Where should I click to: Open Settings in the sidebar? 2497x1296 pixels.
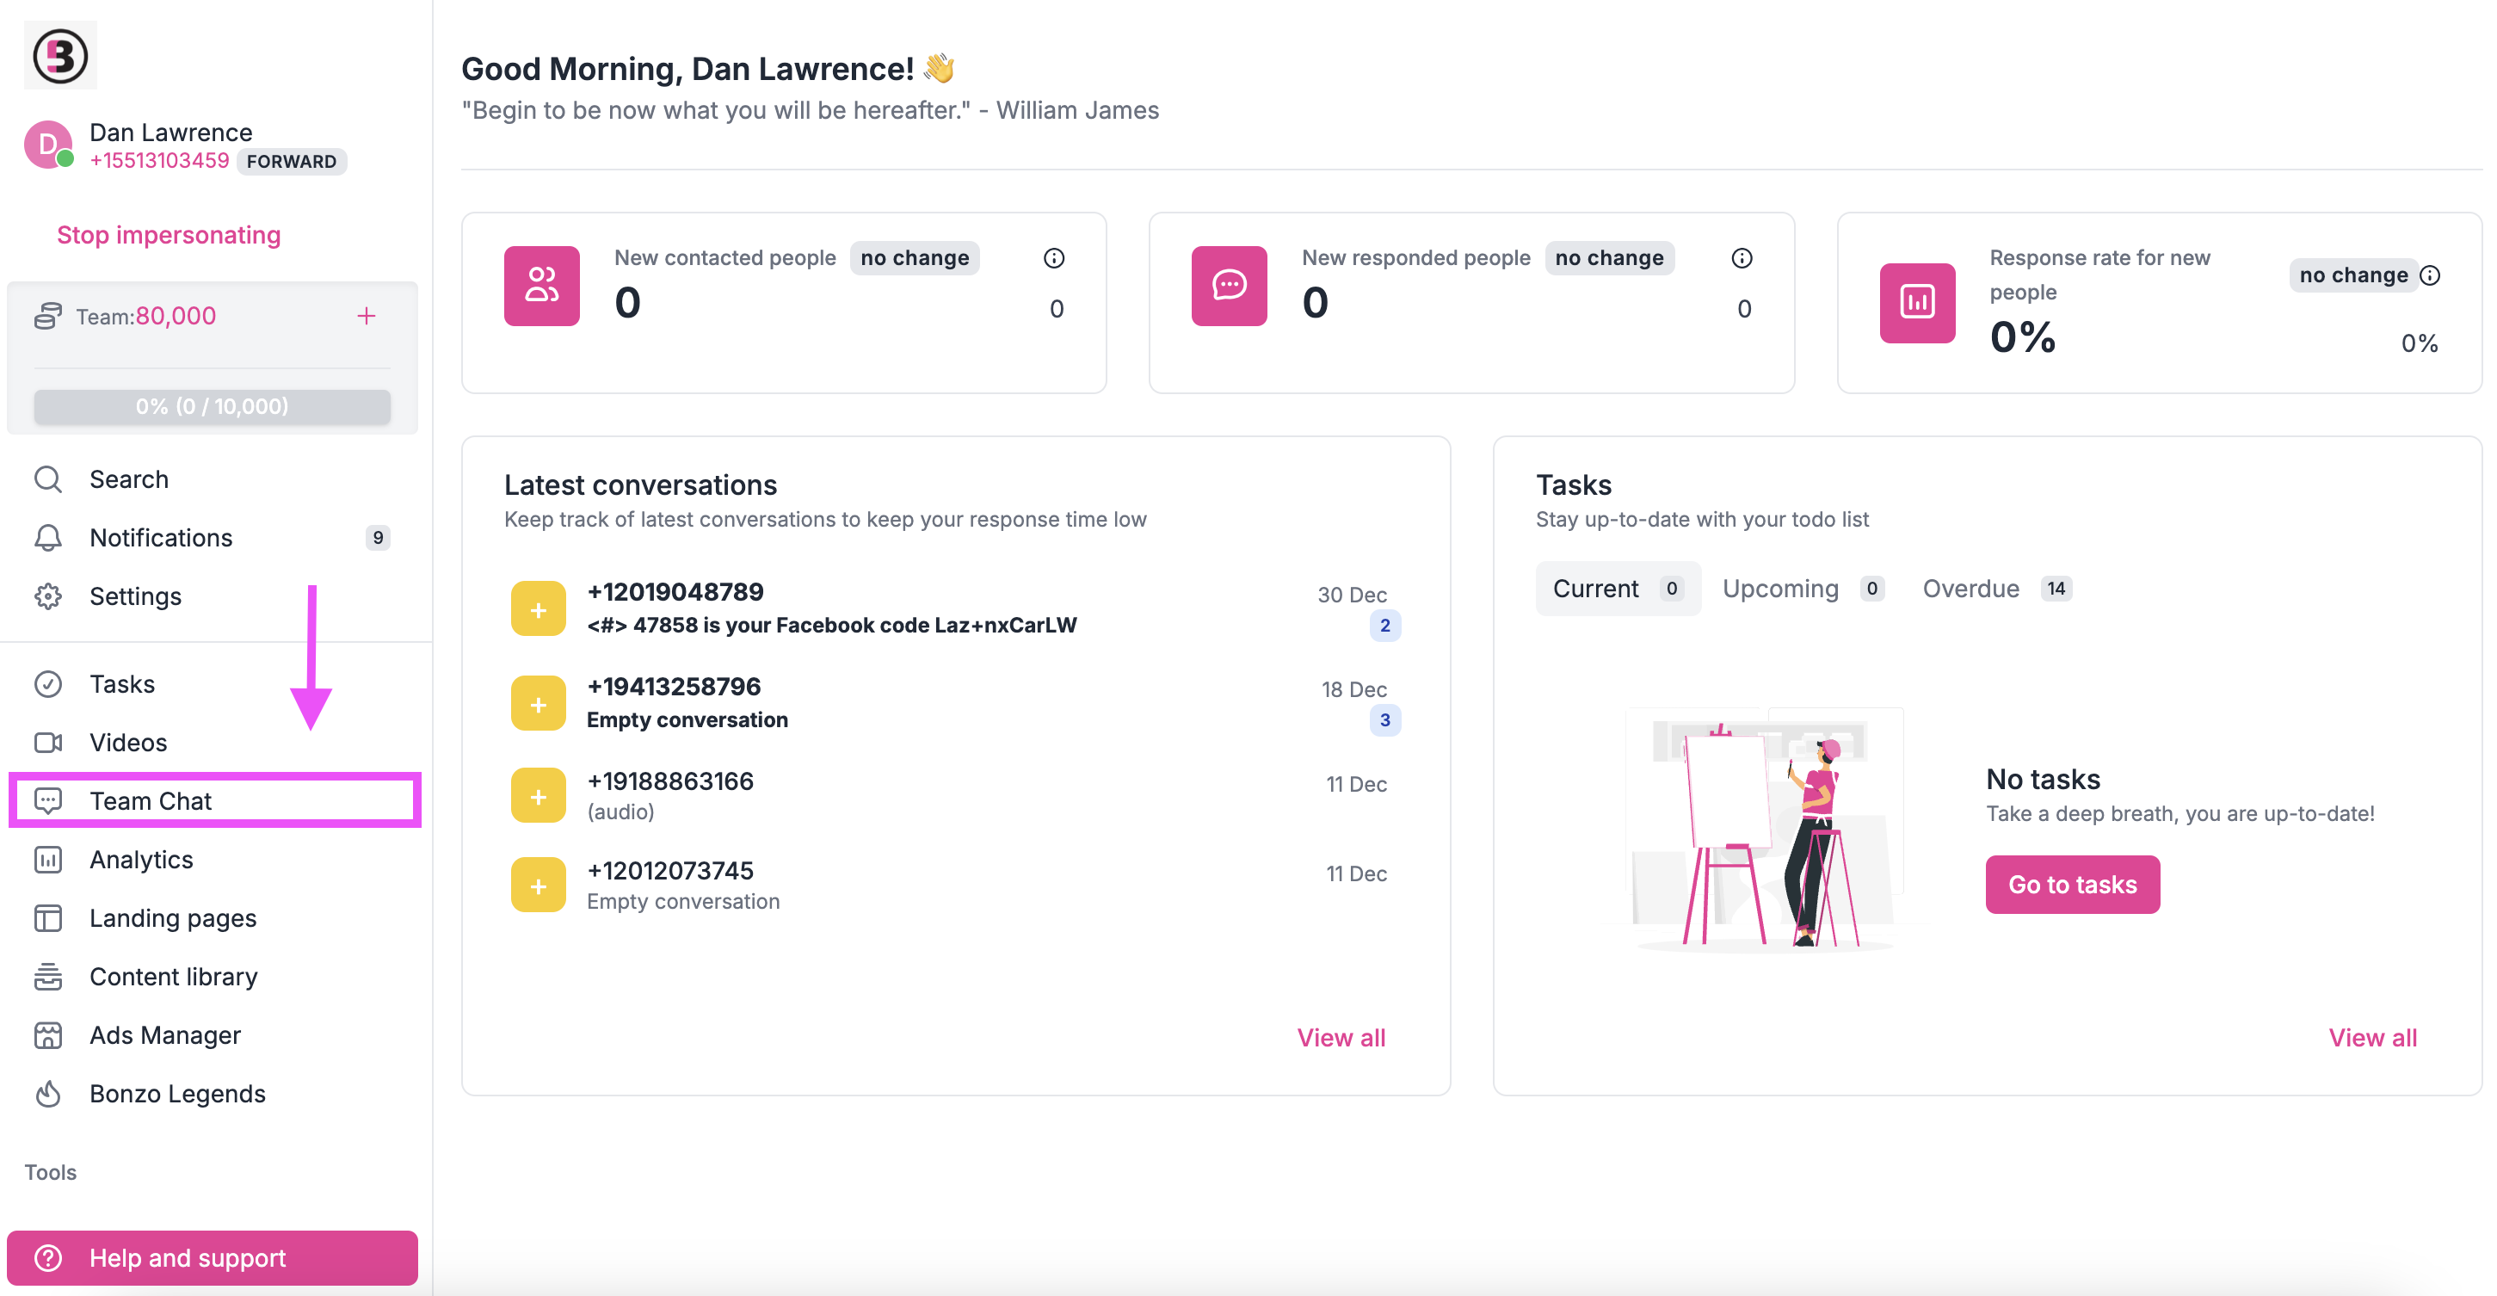212,596
